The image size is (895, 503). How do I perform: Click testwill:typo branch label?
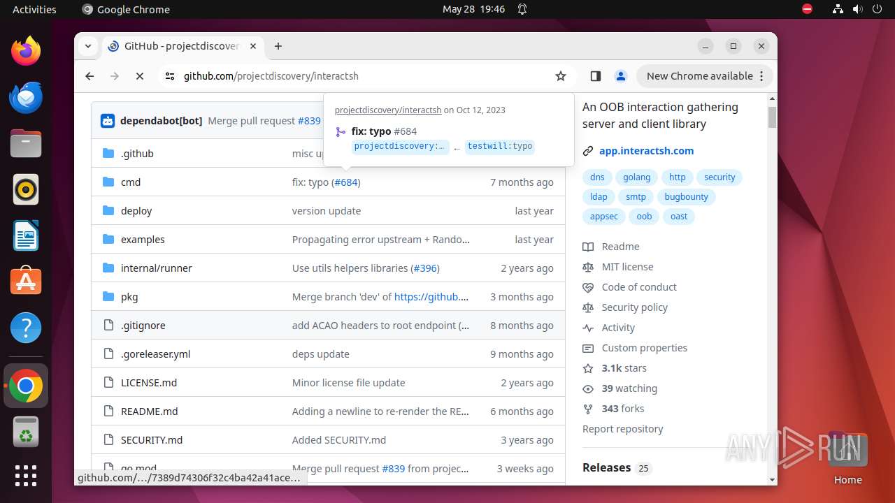pos(500,147)
